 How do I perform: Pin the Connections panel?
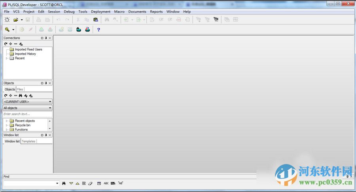click(46, 38)
